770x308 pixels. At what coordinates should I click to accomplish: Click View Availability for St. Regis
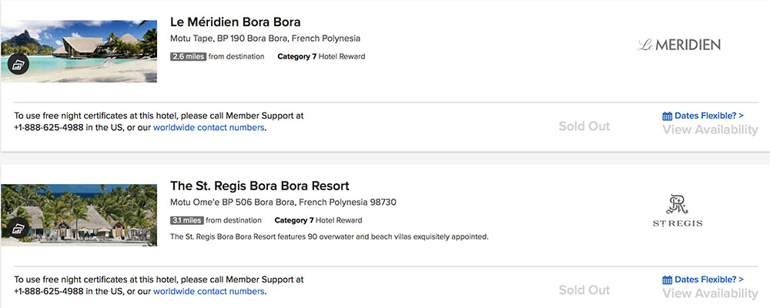point(710,293)
